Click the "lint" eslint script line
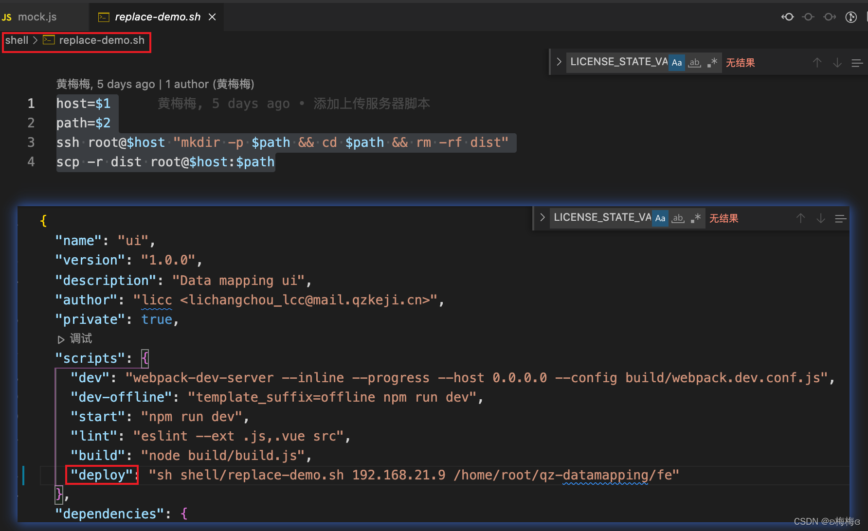 coord(211,436)
